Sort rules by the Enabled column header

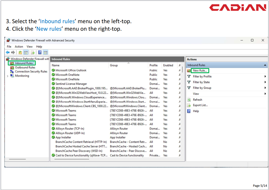[168, 65]
